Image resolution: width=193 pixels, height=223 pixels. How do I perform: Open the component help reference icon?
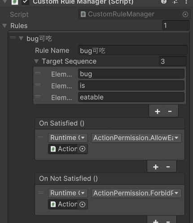coord(164,2)
